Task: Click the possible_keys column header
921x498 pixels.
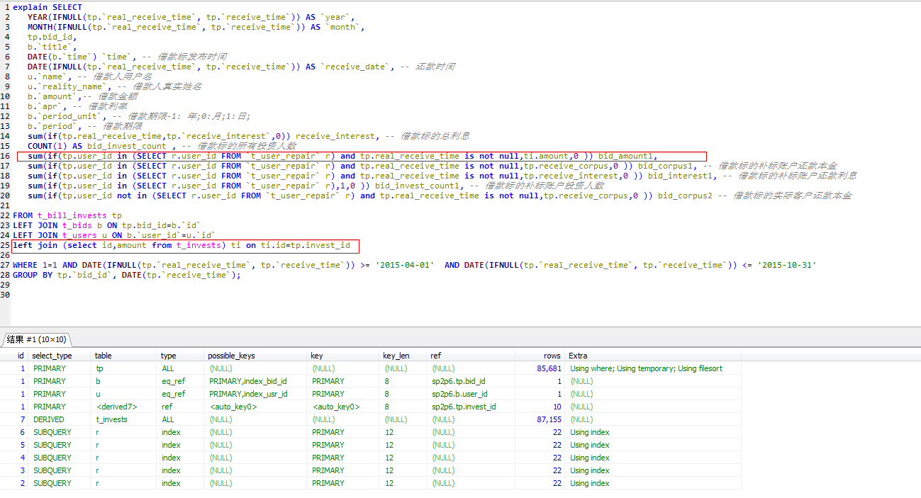Action: click(231, 356)
